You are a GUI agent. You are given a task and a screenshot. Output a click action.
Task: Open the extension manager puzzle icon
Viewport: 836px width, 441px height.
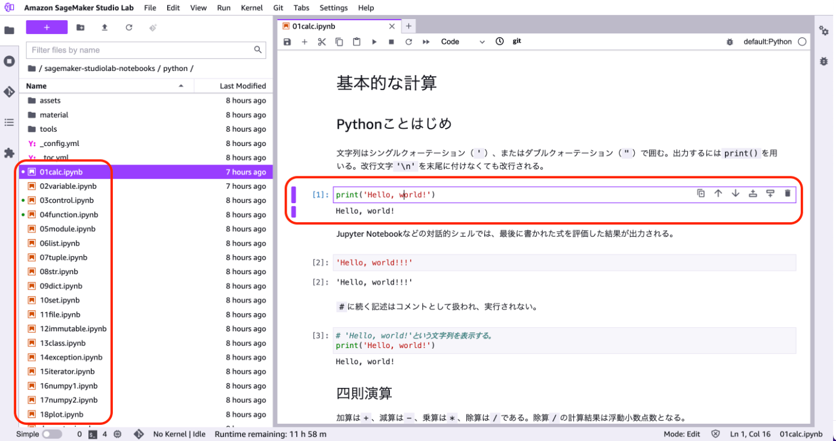9,153
